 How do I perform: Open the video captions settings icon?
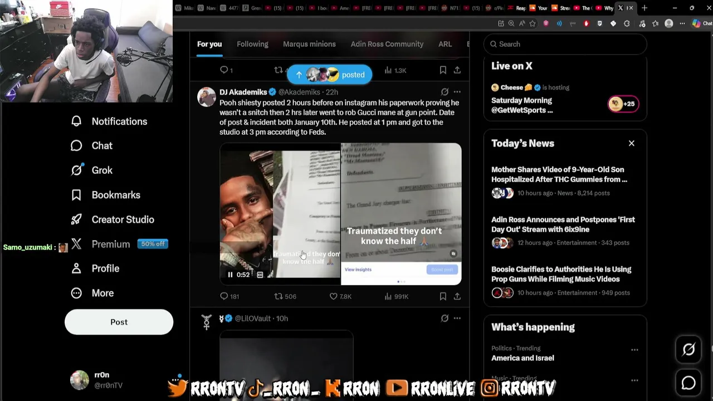[260, 275]
